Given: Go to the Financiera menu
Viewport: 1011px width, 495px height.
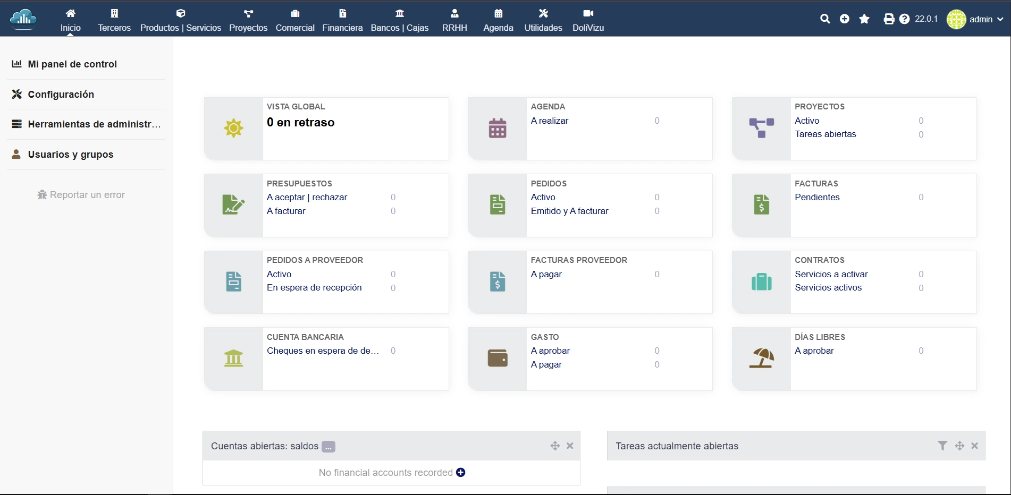Looking at the screenshot, I should tap(342, 20).
